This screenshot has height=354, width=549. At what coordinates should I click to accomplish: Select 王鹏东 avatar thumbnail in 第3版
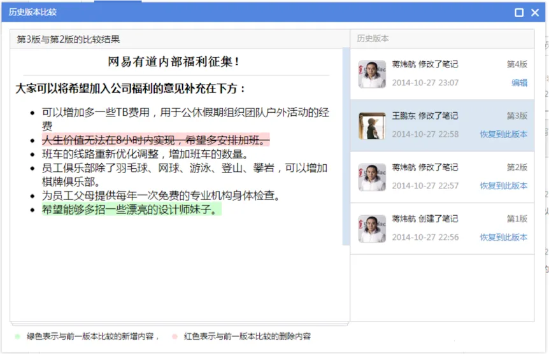[372, 125]
